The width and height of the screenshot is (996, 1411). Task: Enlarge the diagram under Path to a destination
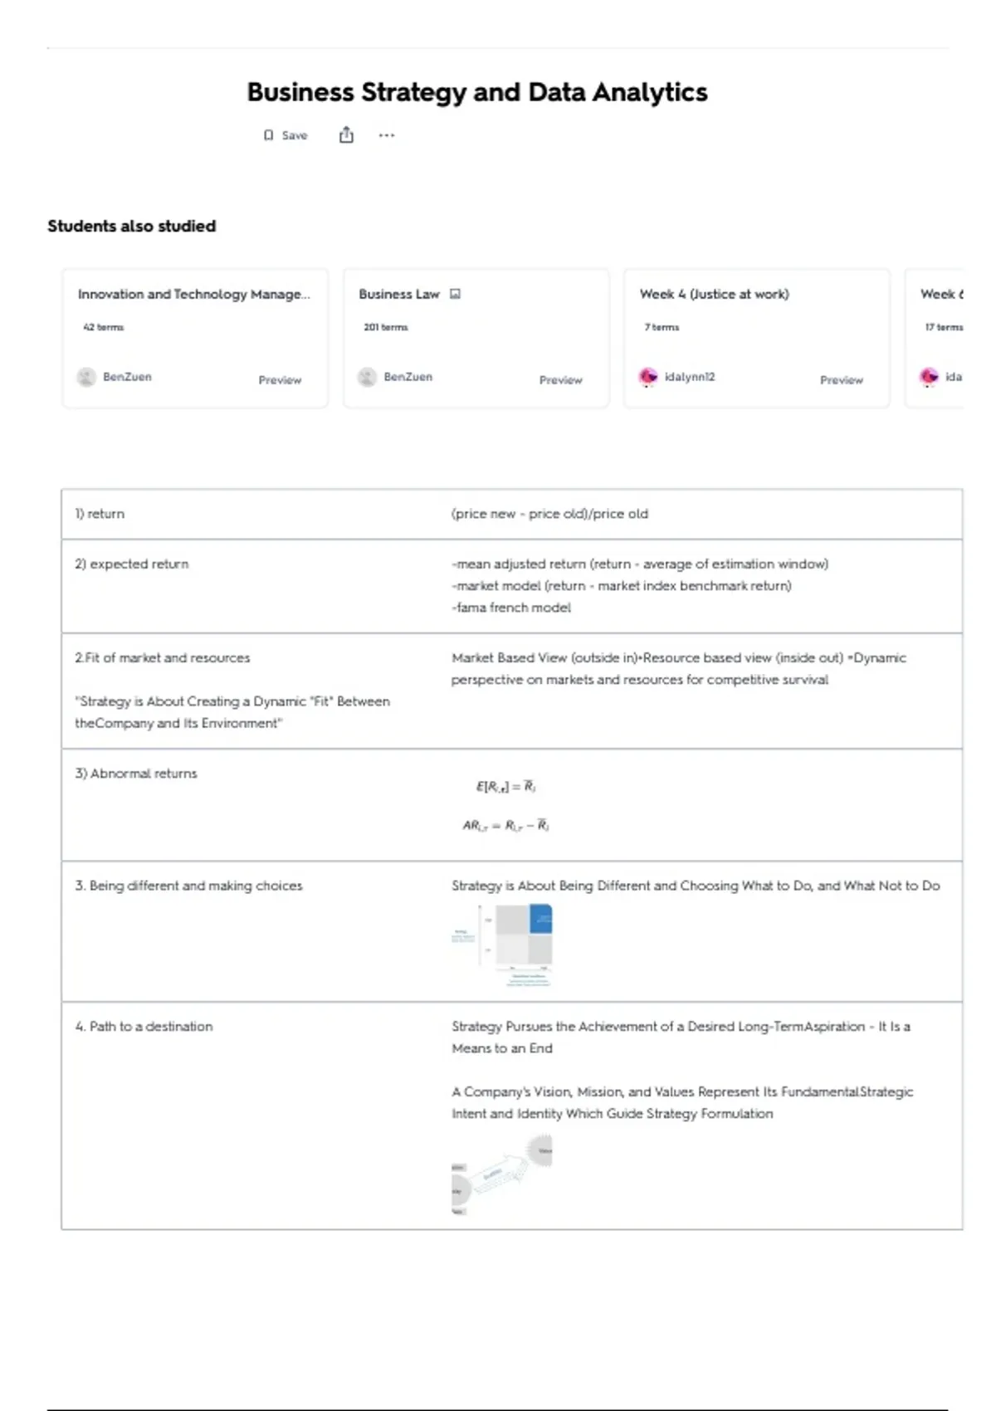coord(501,1174)
